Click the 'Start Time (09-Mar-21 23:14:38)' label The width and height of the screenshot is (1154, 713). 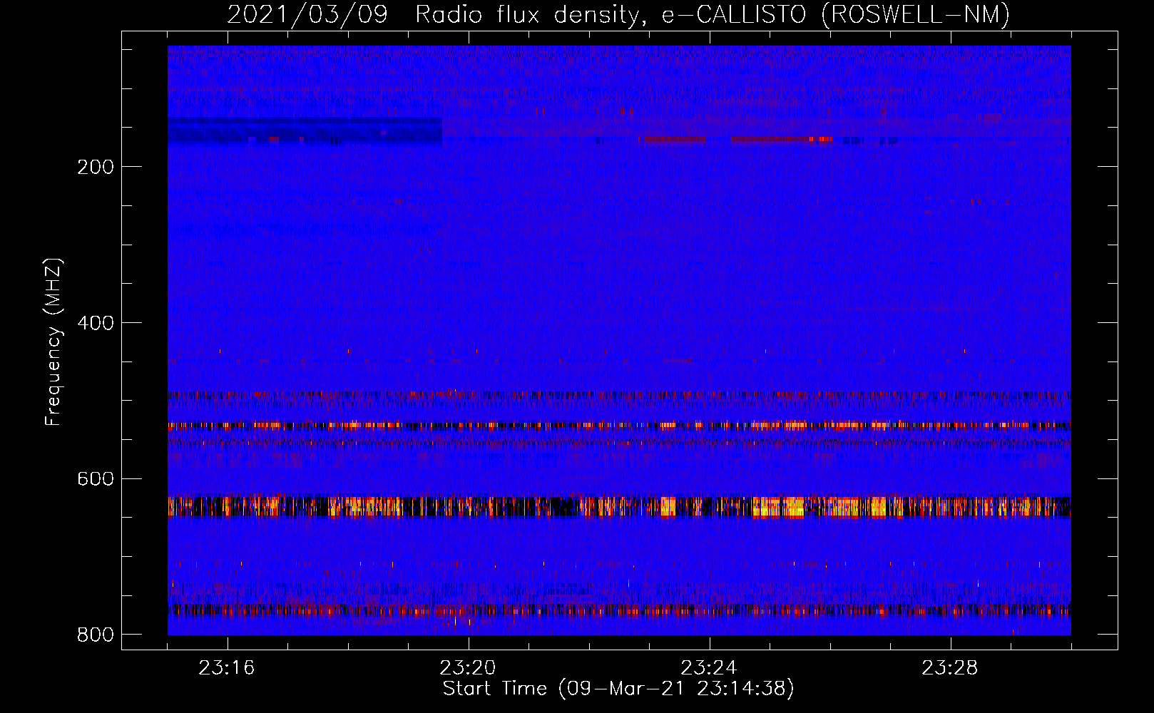(x=618, y=689)
